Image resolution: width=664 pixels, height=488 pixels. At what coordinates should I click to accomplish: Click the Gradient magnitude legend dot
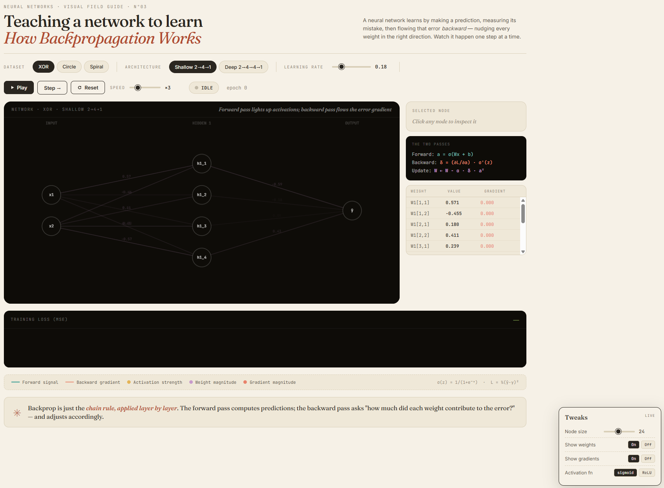[245, 382]
